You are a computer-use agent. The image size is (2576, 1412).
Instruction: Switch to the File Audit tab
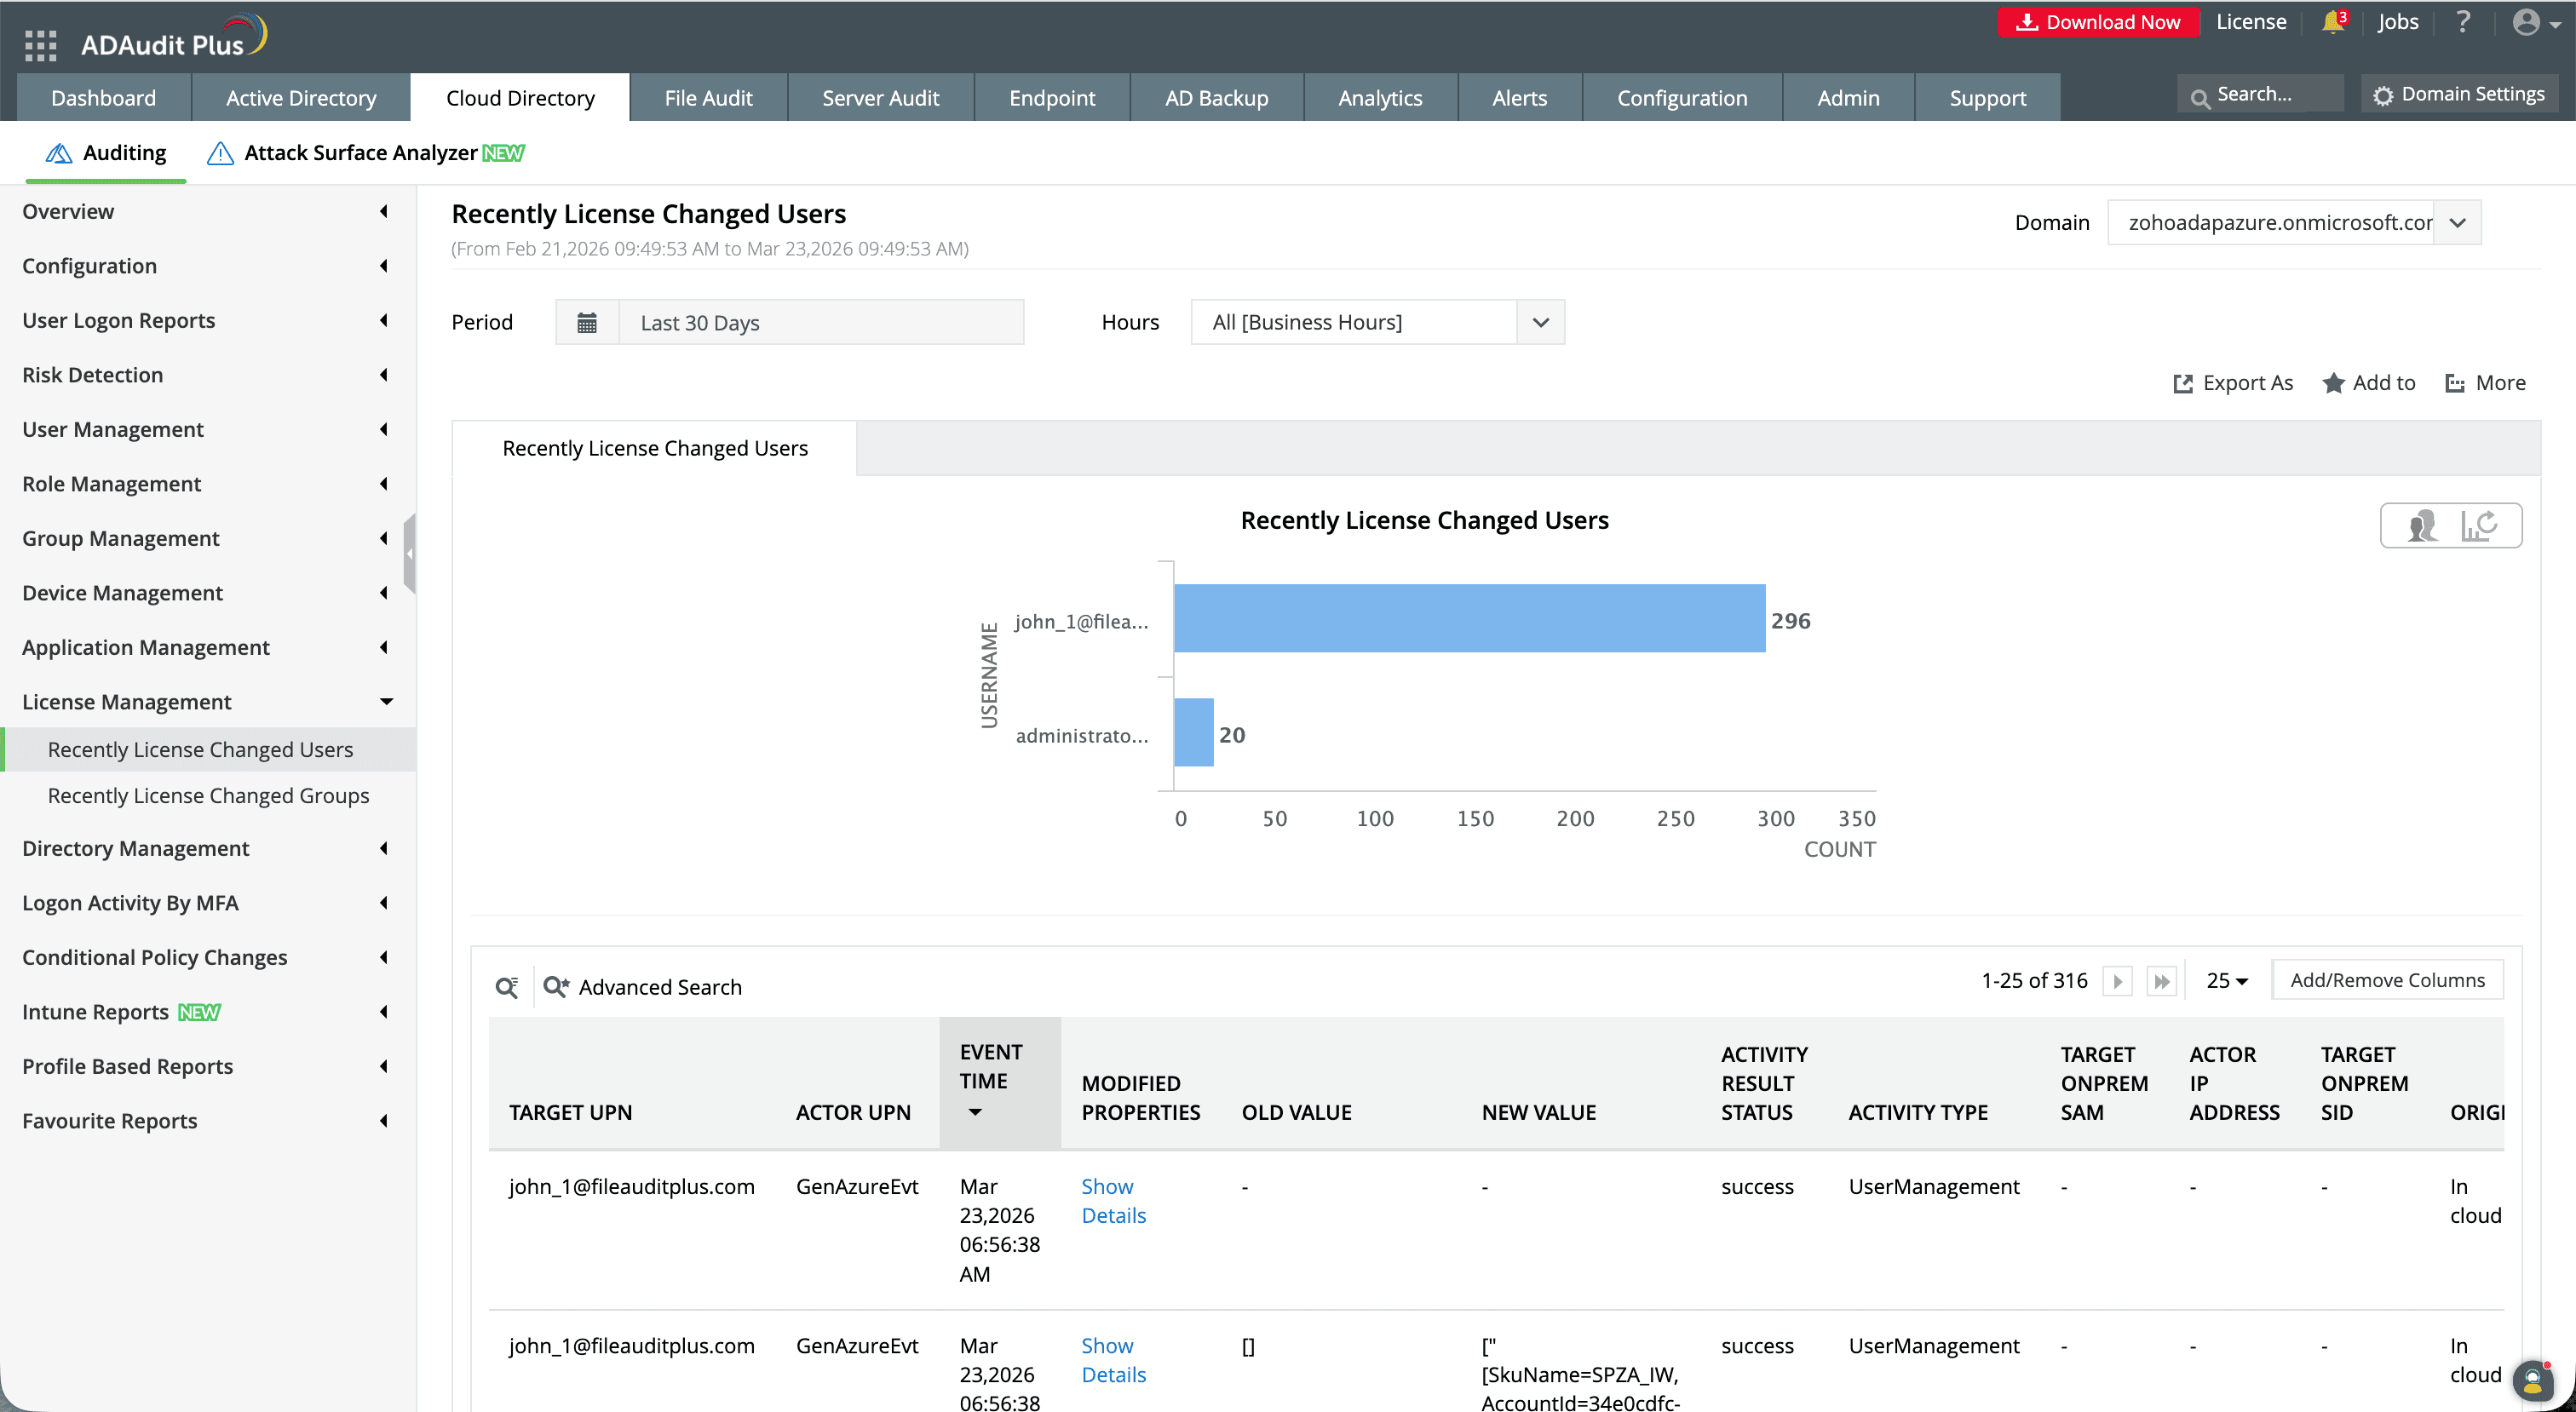pyautogui.click(x=709, y=97)
